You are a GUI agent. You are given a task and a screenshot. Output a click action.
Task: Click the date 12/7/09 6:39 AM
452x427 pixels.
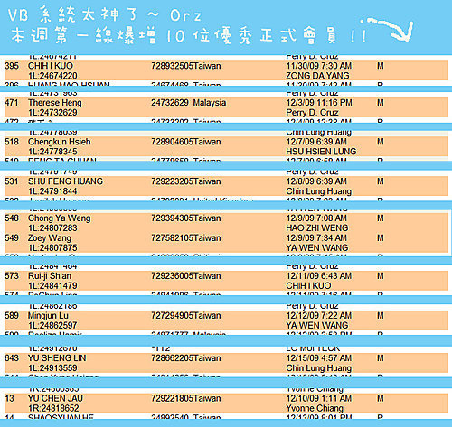click(316, 142)
